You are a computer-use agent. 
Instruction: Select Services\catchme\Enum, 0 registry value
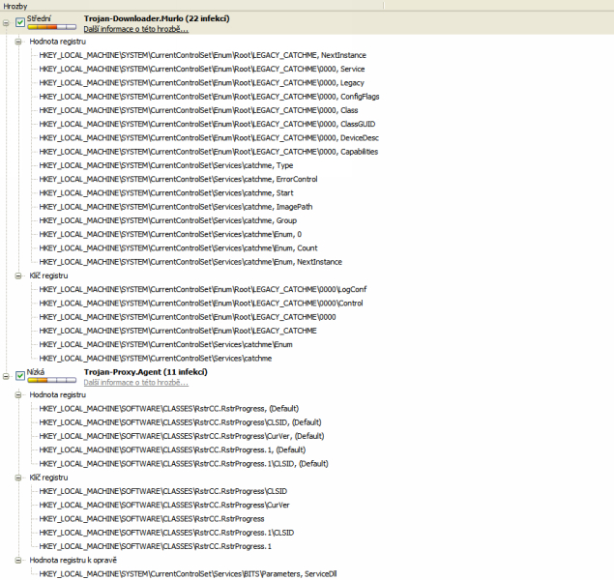pyautogui.click(x=170, y=234)
